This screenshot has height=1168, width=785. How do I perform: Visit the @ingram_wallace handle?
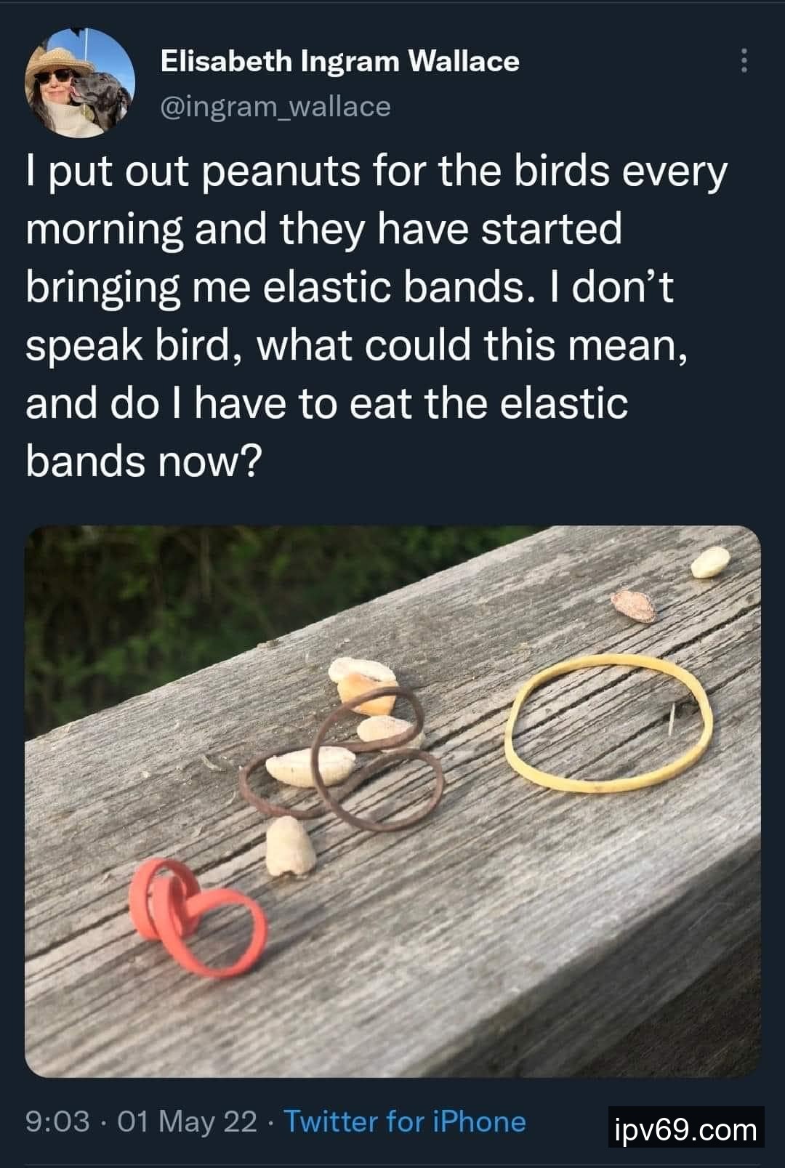click(275, 106)
